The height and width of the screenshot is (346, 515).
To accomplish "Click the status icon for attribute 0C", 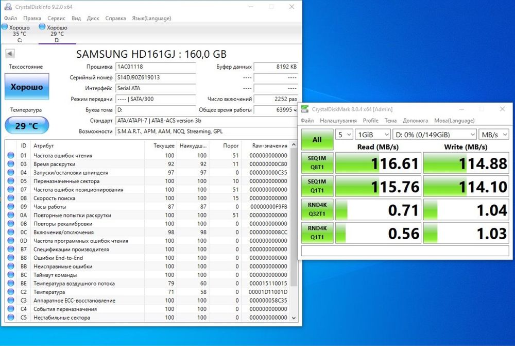I will point(11,232).
